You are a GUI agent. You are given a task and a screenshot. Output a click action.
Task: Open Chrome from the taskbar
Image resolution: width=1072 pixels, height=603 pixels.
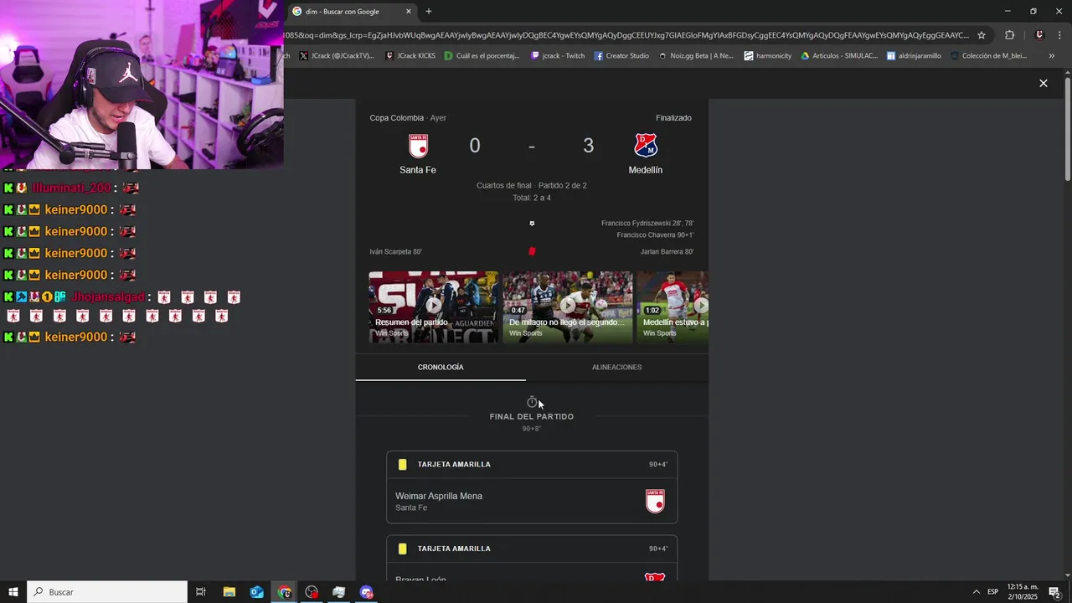285,592
